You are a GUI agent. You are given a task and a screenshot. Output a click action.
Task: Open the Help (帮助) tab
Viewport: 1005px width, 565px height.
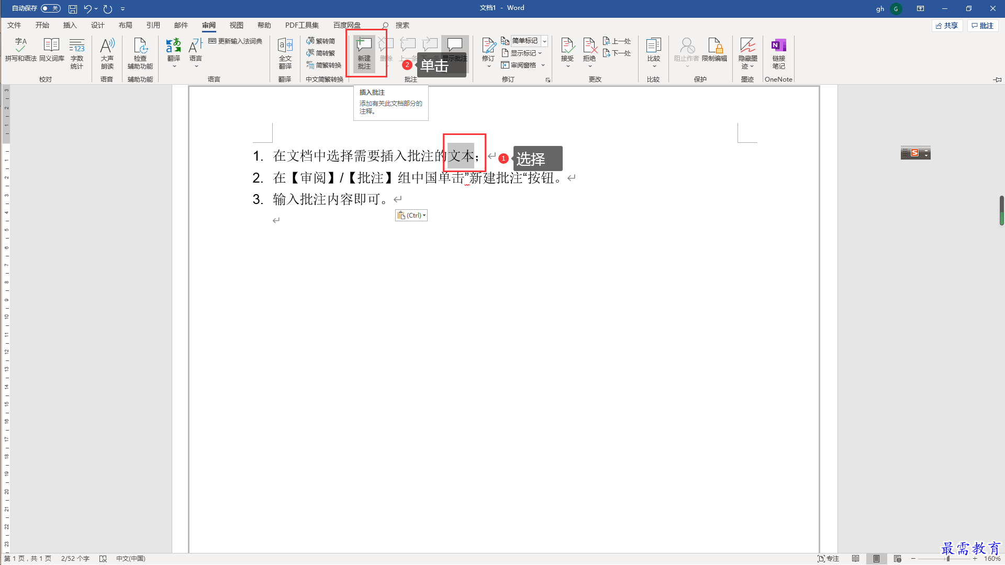(x=264, y=25)
